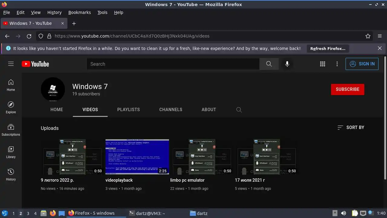The width and height of the screenshot is (387, 218).
Task: Open the limbo pc emulator video title
Action: (x=187, y=180)
